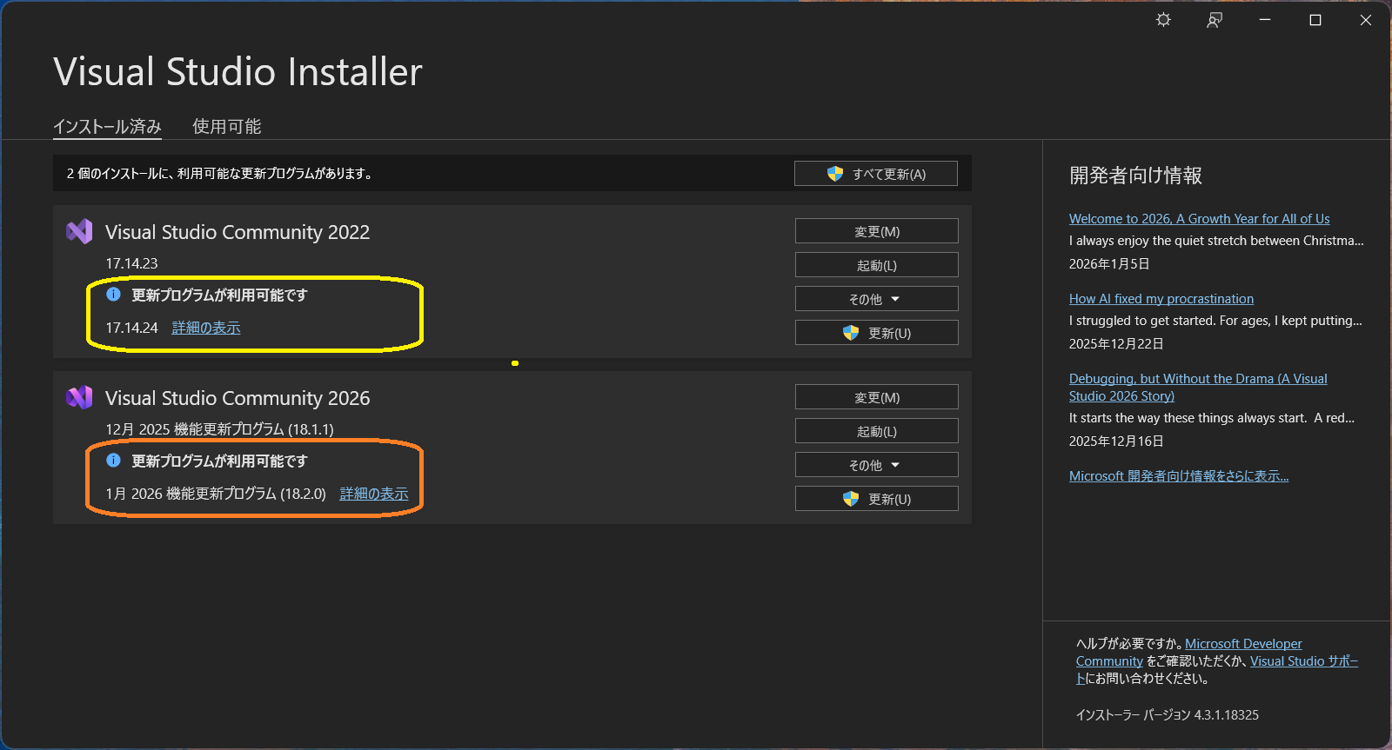Click the Visual Studio Community 2026 logo
Image resolution: width=1392 pixels, height=750 pixels.
(79, 397)
